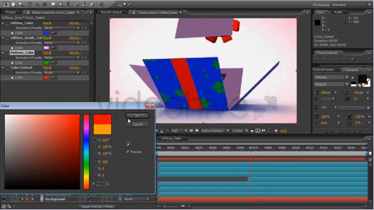374x210 pixels.
Task: Switch to the Project tab
Action: pyautogui.click(x=11, y=12)
